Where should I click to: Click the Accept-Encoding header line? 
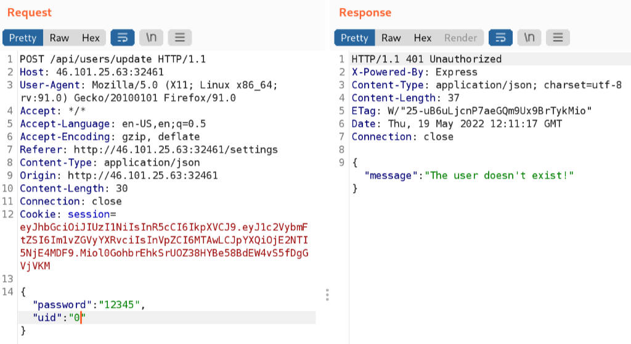[x=110, y=137]
